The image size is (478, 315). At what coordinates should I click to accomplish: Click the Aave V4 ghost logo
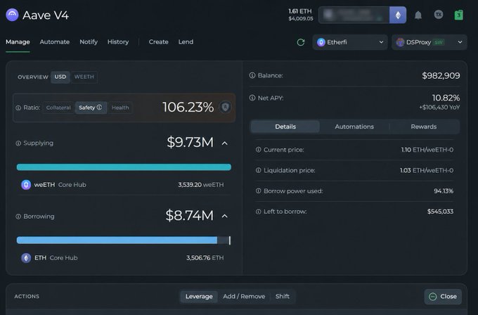12,15
